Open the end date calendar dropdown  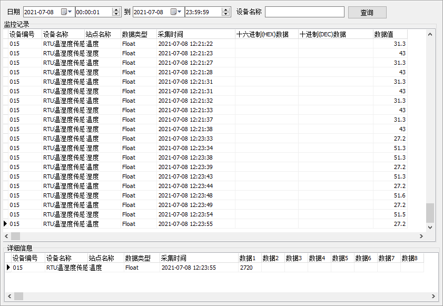click(x=176, y=12)
